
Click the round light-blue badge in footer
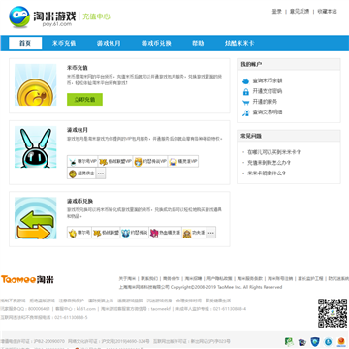tap(328, 342)
